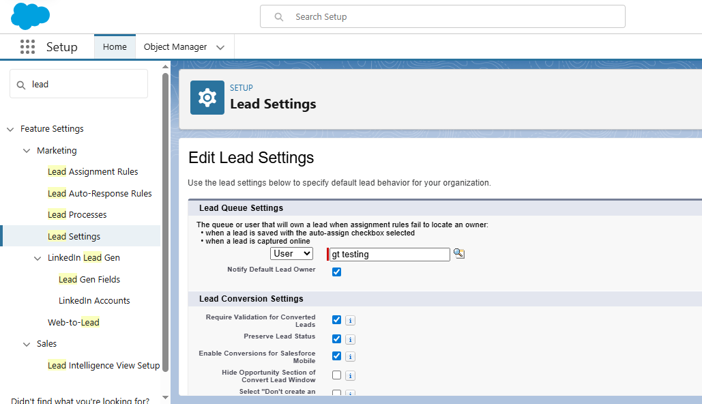Screen dimensions: 702x404
Task: Show info for Enable Conversions for Salesforce Mobile
Action: 350,356
